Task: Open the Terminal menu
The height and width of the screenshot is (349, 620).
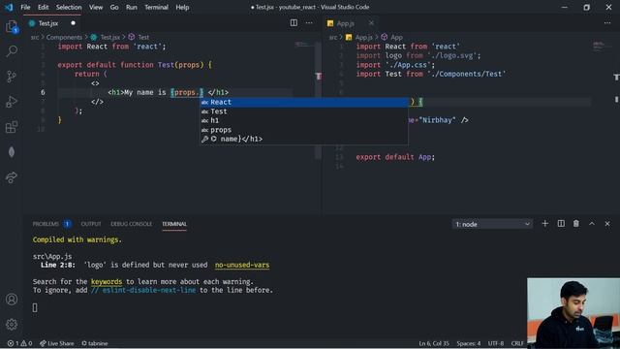Action: (156, 7)
